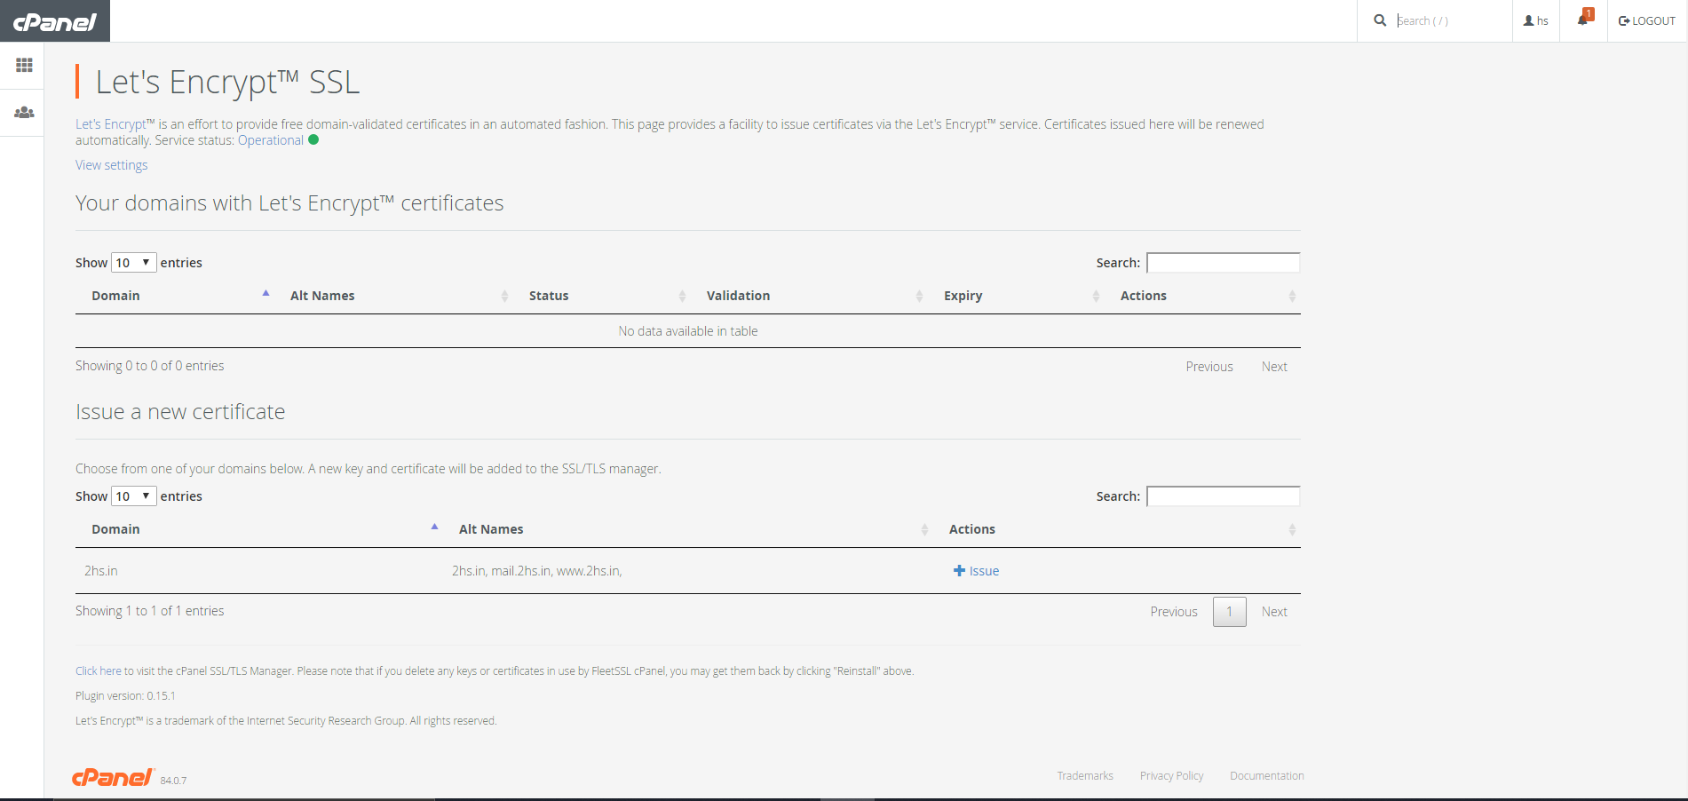The height and width of the screenshot is (801, 1688).
Task: Sort certificates table by Expiry
Action: [x=1016, y=296]
